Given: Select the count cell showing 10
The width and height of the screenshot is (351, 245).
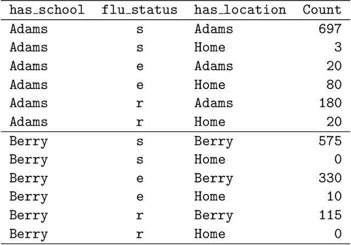Looking at the screenshot, I should click(x=333, y=197).
